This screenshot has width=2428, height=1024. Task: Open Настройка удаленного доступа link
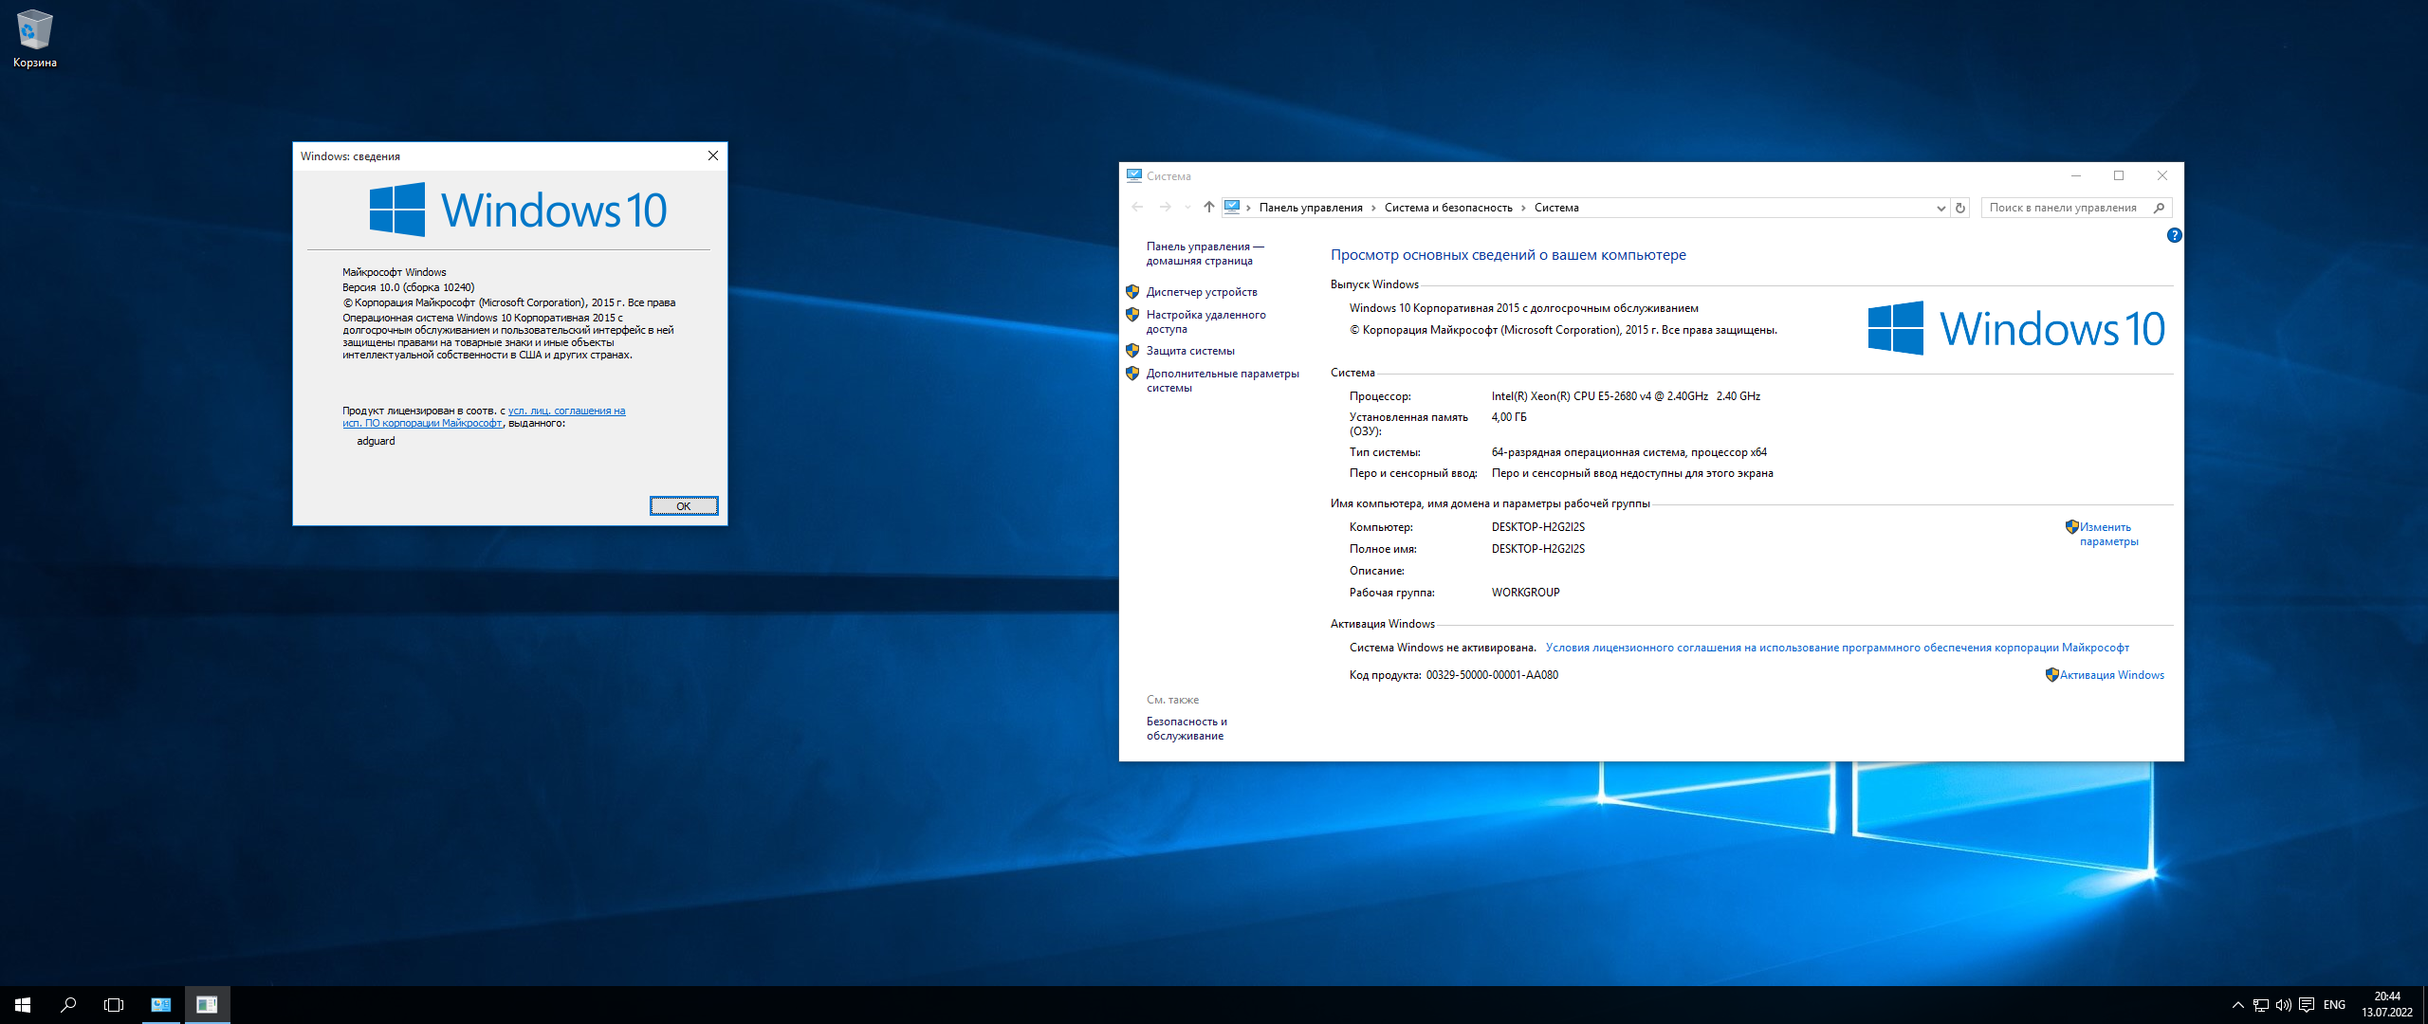pyautogui.click(x=1205, y=321)
